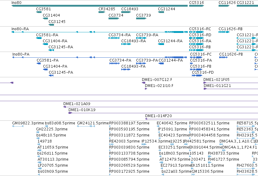Image resolution: width=258 pixels, height=176 pixels.
Task: Select the DME1-011G21 clone
Action: [231, 89]
